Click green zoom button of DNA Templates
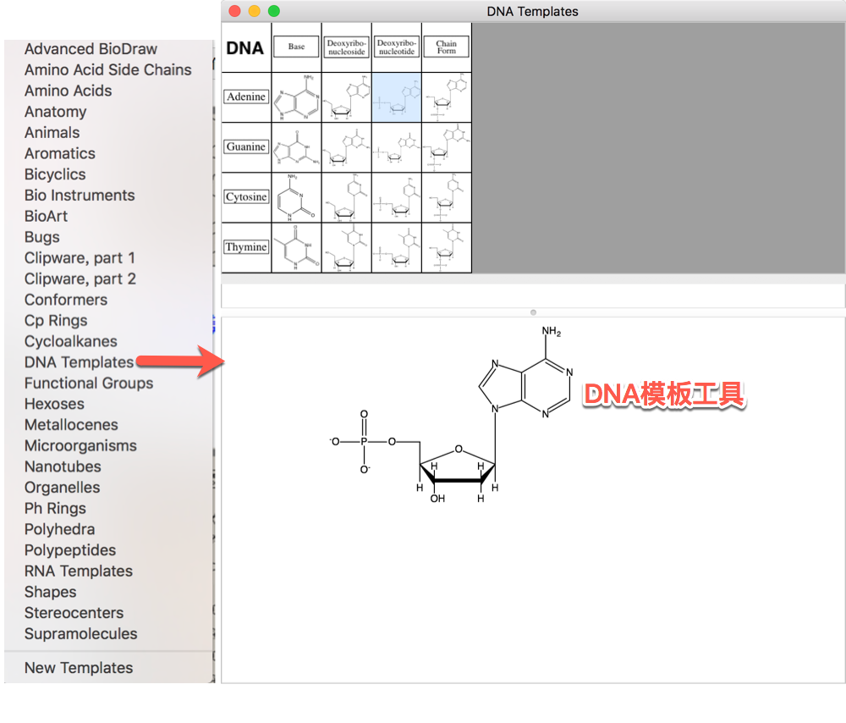846x723 pixels. pos(274,11)
